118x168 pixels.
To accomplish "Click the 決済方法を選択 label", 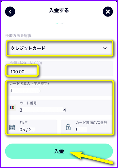I will click(x=18, y=36).
